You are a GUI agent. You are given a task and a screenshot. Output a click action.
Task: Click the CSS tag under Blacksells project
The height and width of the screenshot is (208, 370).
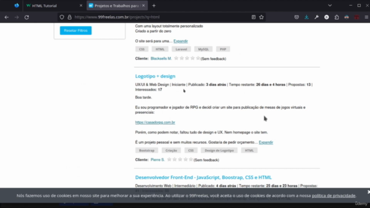click(142, 49)
